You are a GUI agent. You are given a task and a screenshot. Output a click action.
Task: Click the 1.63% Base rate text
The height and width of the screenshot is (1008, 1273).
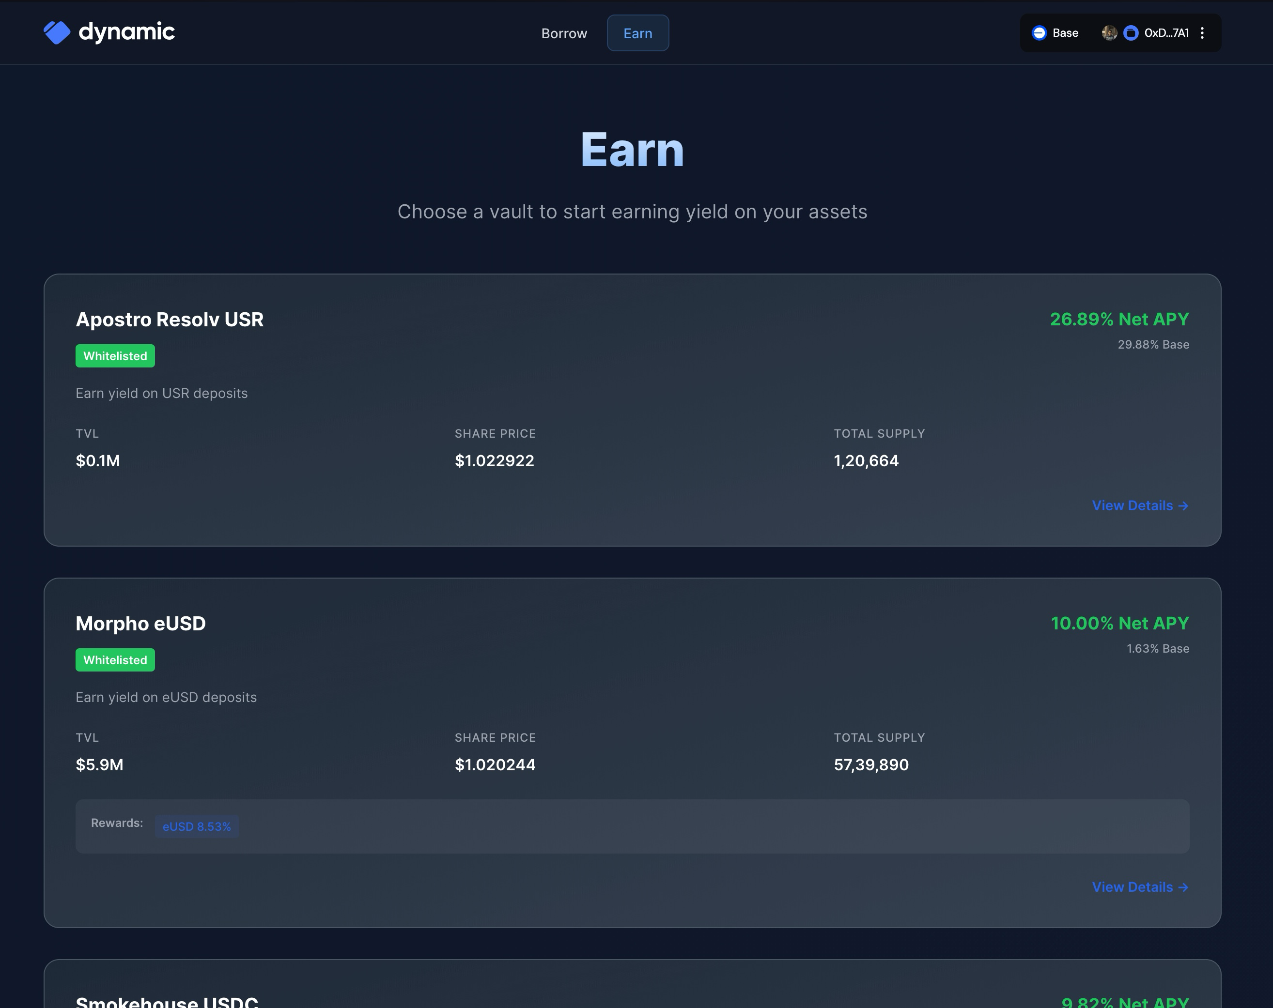point(1158,649)
